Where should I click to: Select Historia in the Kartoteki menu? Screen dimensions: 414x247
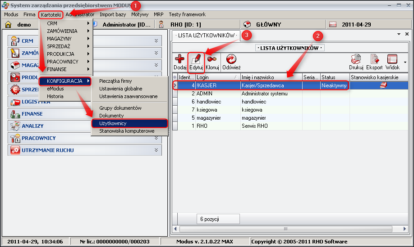click(65, 96)
